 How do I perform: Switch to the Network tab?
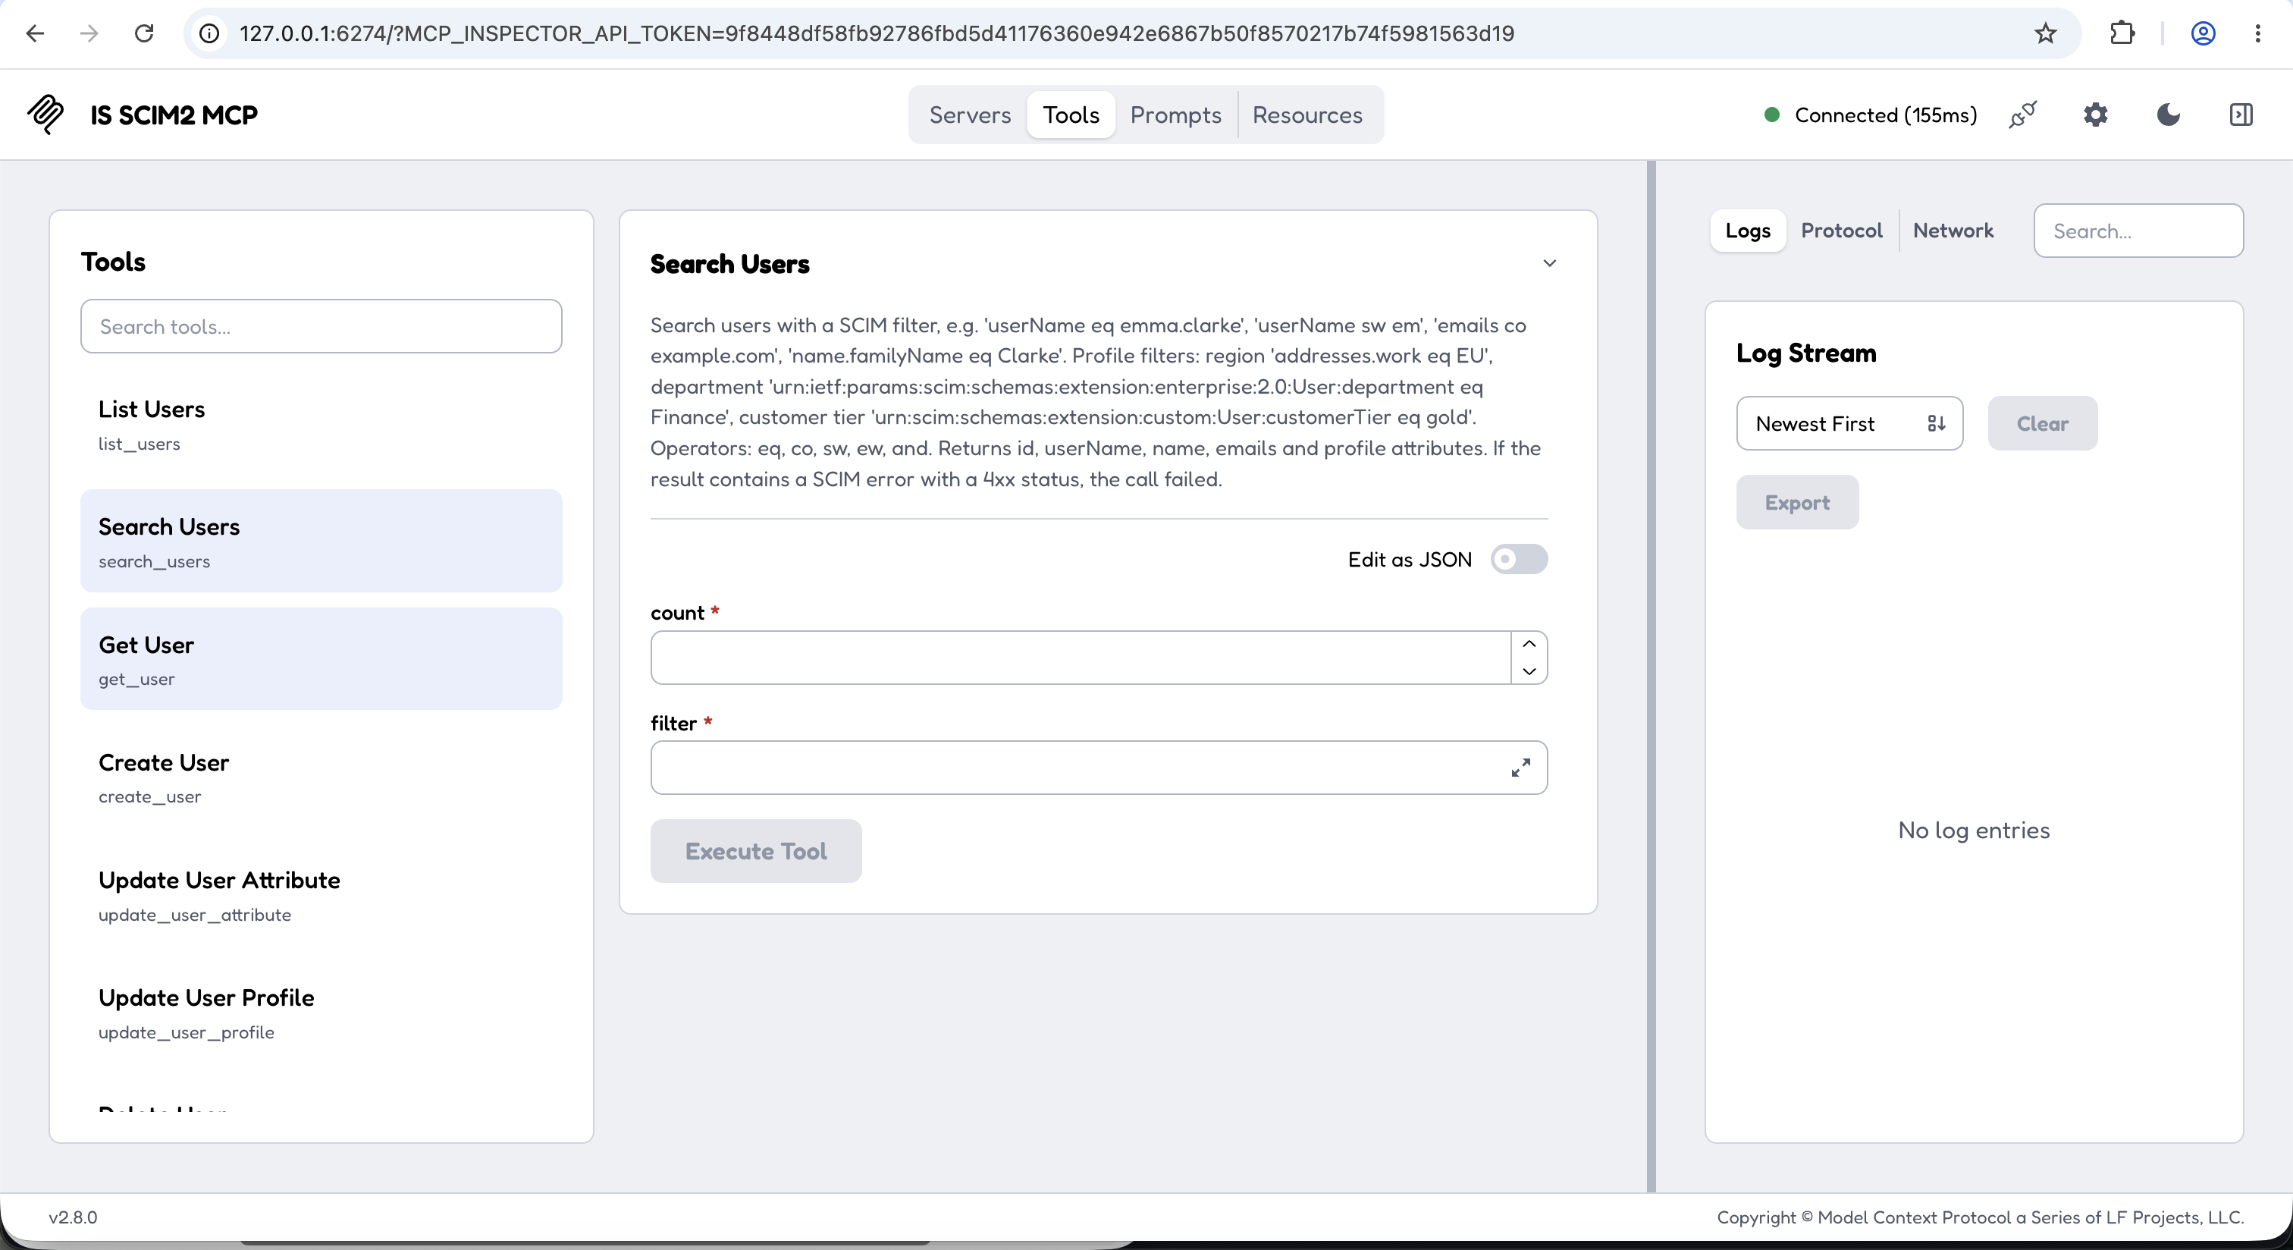pos(1953,231)
